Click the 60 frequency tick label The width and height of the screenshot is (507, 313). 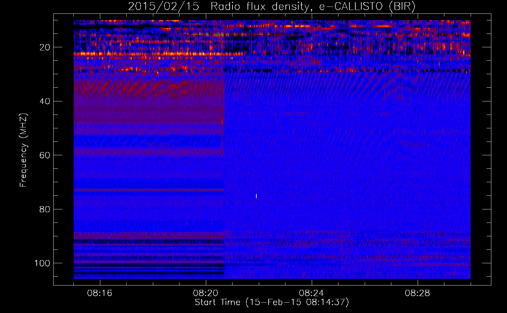pyautogui.click(x=45, y=155)
